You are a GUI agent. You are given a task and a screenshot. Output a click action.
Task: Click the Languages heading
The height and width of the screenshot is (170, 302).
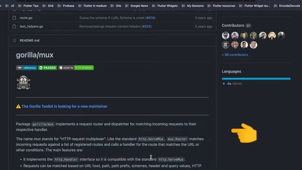tap(231, 71)
